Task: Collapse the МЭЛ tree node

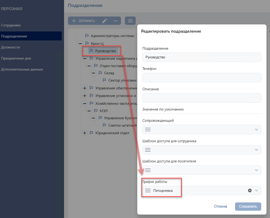Action: click(89, 111)
